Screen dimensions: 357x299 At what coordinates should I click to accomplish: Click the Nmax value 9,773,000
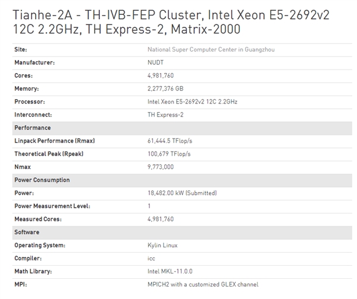click(x=161, y=167)
